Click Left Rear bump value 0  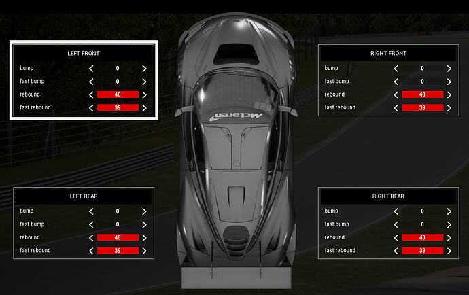pyautogui.click(x=118, y=211)
